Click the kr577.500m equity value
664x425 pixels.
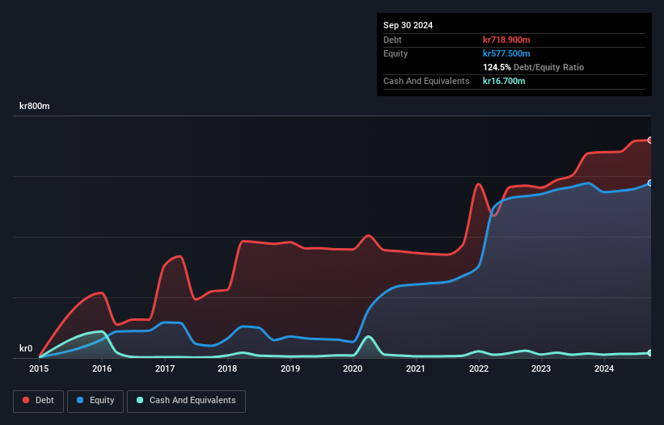click(x=506, y=53)
